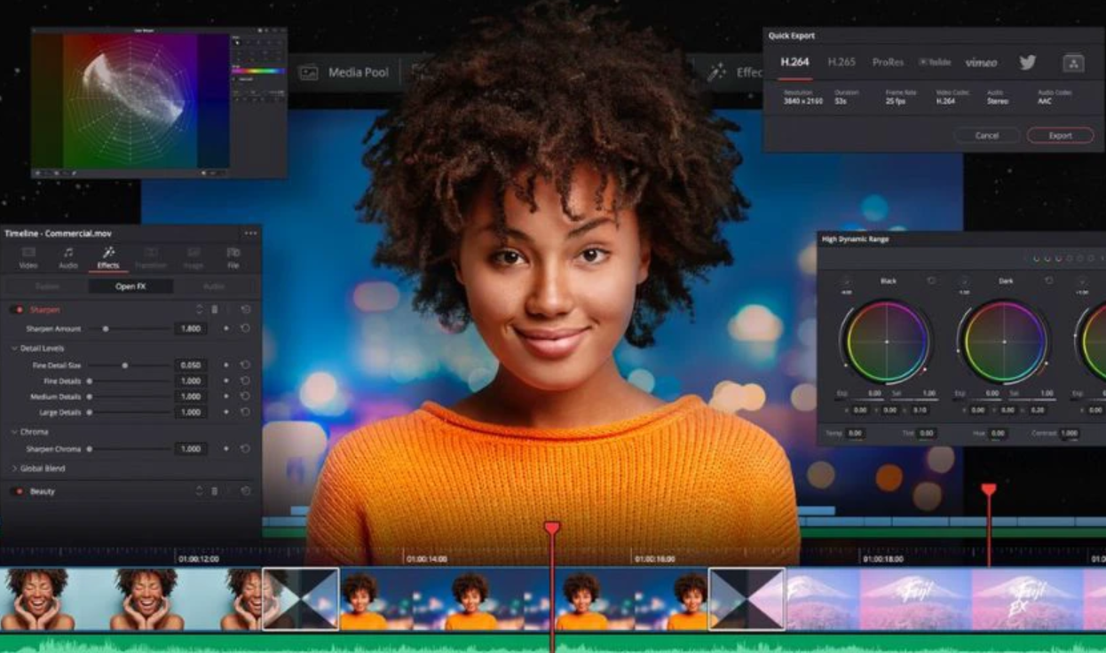Reset the Sharpen Chroma parameter
Screen dimensions: 1106x653
(x=245, y=449)
